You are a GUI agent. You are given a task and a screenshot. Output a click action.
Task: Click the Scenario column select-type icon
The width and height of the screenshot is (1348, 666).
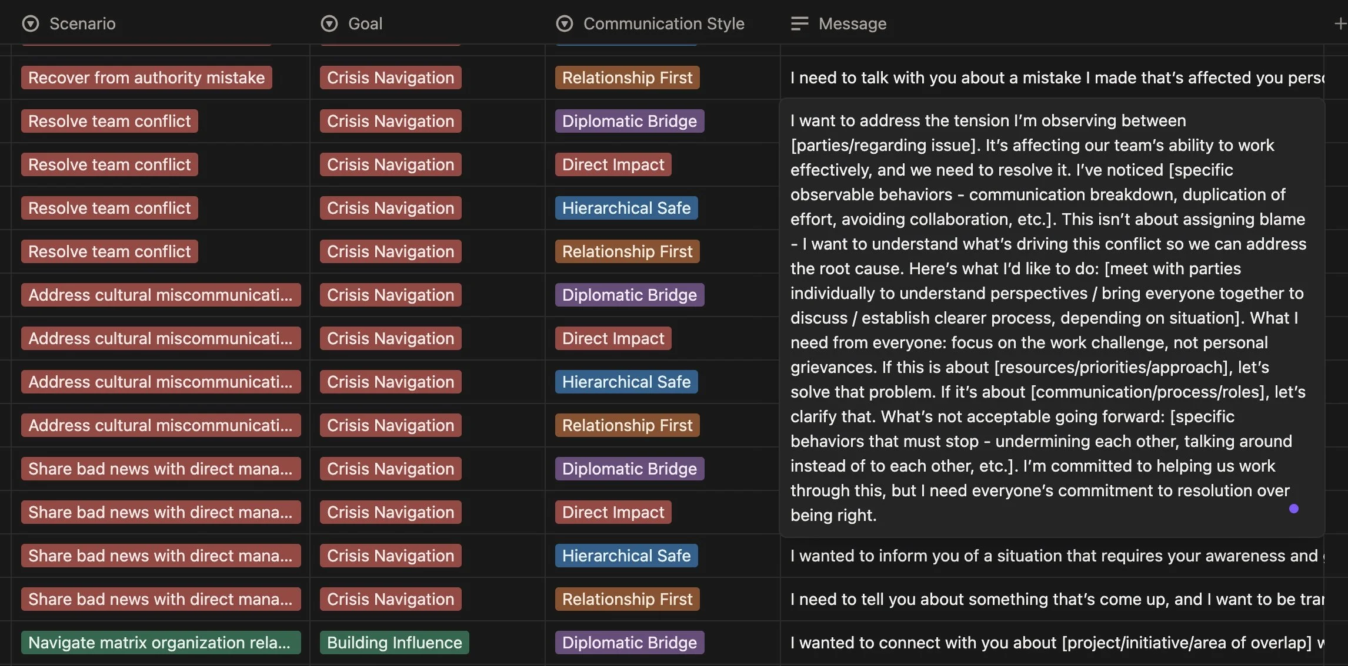click(x=31, y=23)
